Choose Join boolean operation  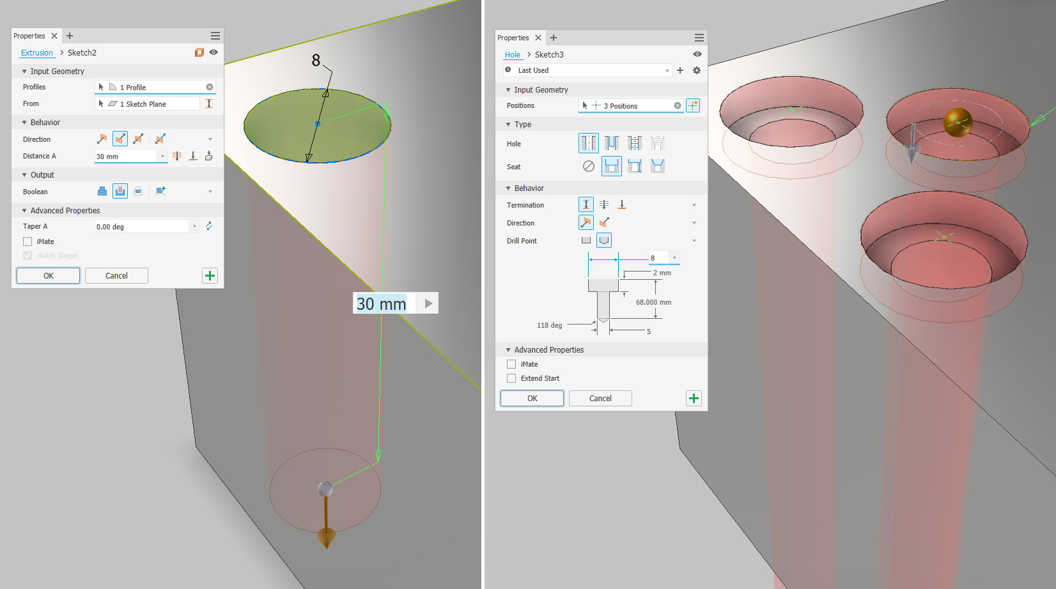point(102,191)
